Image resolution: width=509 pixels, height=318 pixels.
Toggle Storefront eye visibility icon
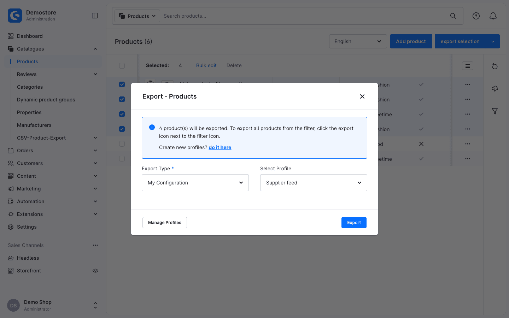coord(95,271)
